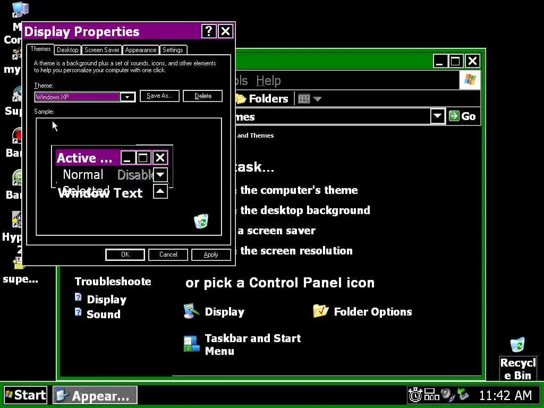544x408 pixels.
Task: Click the Recycle Bin in theme sample preview
Action: point(201,221)
